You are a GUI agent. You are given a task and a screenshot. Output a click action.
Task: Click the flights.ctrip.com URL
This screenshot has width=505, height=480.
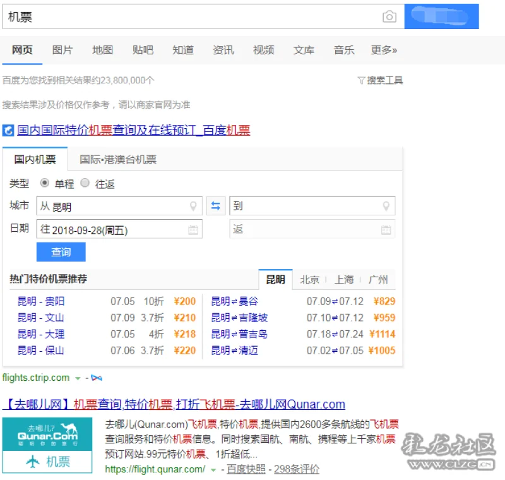click(x=36, y=378)
